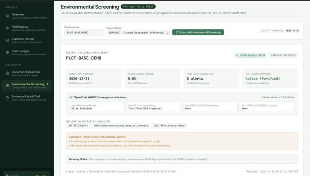Select the Snapshot Reference badge
This screenshot has height=176, width=310.
click(x=283, y=55)
